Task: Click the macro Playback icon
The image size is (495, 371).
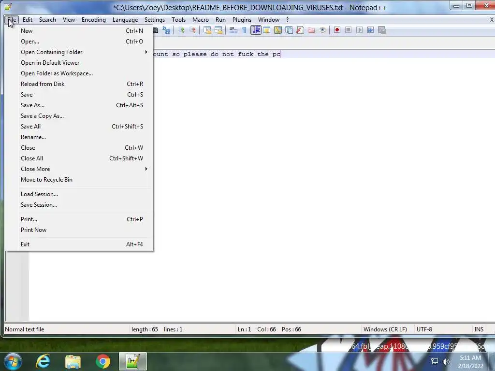Action: [359, 30]
